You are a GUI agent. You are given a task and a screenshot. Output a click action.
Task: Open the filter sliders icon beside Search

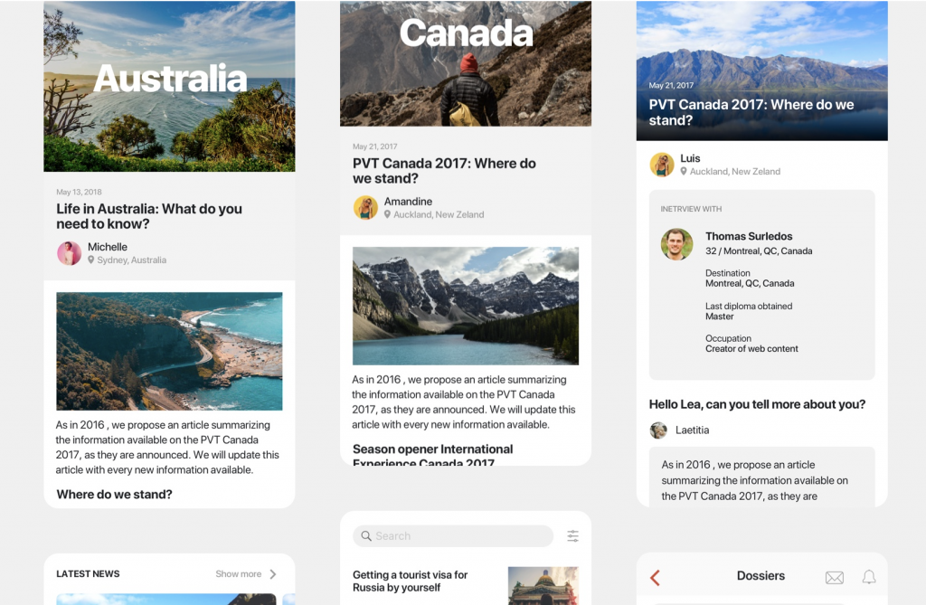572,536
